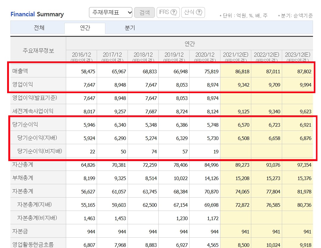Click the 2021/12(E) column header

[x=236, y=54]
